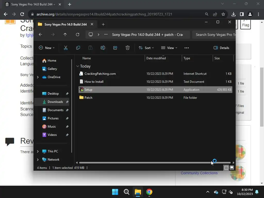Screen dimensions: 264x198
Task: Click the PC monitor icon in address bar
Action: point(90,35)
